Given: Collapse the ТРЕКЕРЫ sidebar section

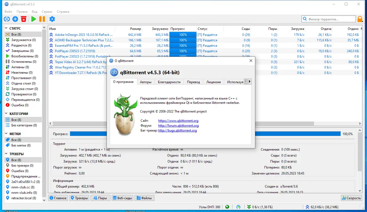Looking at the screenshot, I should coord(7,154).
